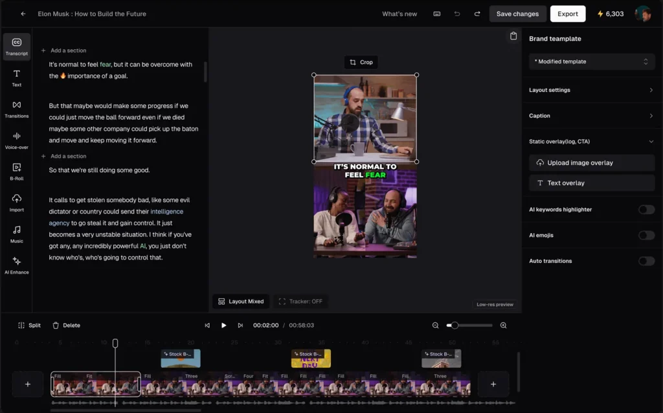Open the What's new menu
This screenshot has height=413, width=663.
(x=399, y=14)
